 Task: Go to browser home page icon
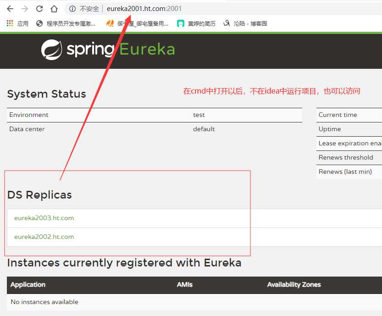point(54,9)
